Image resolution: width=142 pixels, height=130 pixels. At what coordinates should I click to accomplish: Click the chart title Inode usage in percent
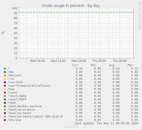(71, 6)
